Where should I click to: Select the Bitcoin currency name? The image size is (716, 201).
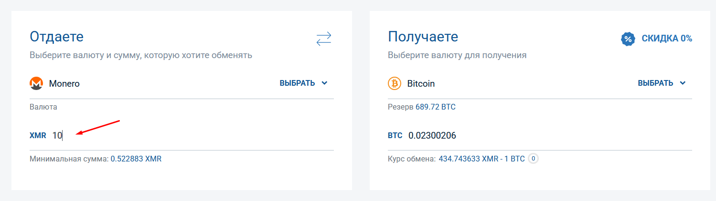[x=421, y=84]
